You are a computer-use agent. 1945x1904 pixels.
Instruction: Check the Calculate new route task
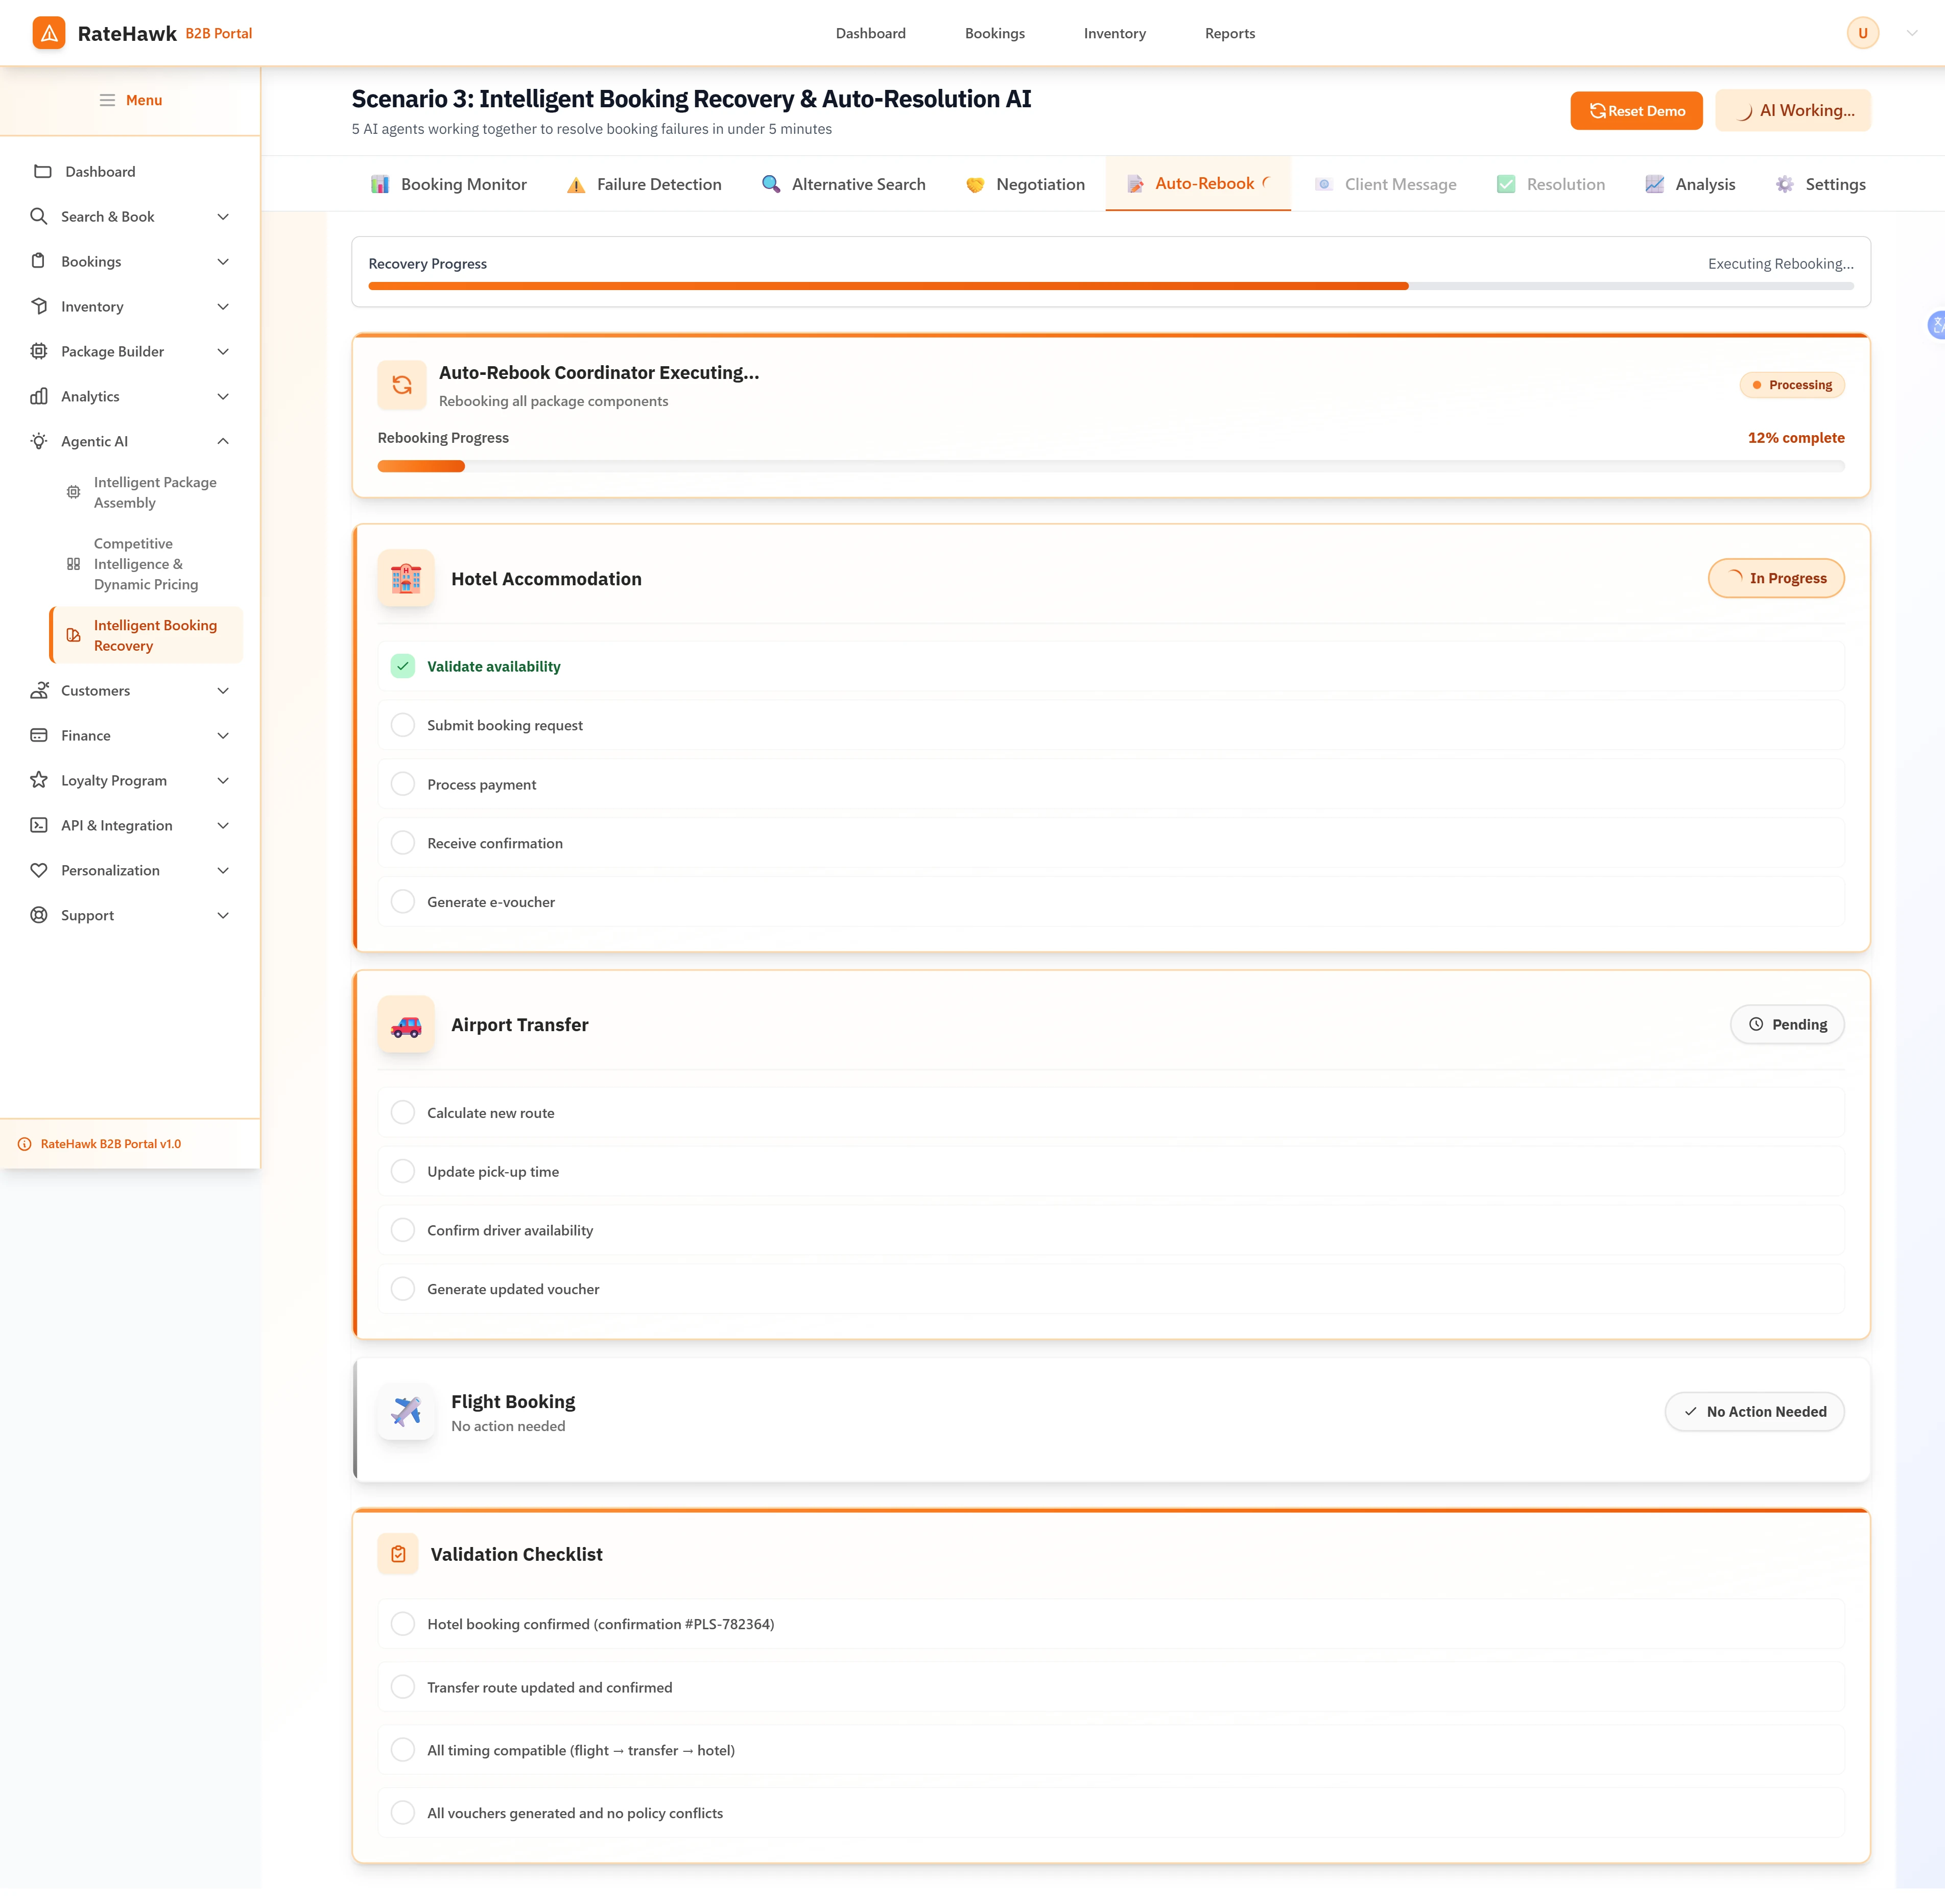[x=403, y=1111]
